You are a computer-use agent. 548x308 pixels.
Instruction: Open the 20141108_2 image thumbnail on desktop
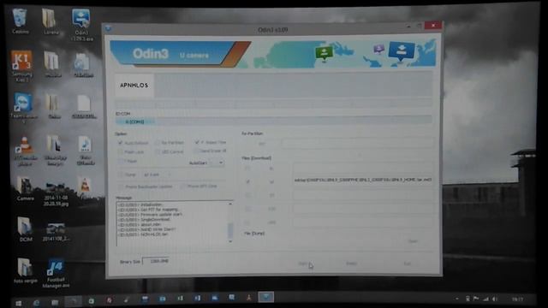56,232
